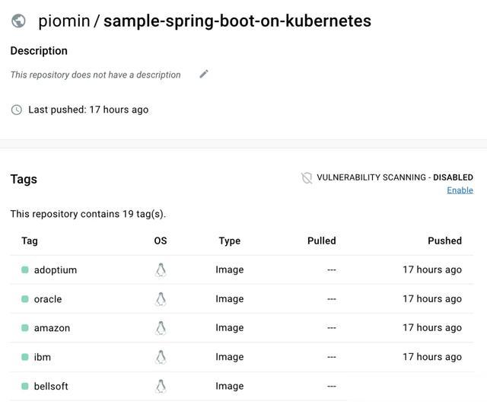Click the Linux penguin icon for amazon
The image size is (487, 408).
click(161, 328)
